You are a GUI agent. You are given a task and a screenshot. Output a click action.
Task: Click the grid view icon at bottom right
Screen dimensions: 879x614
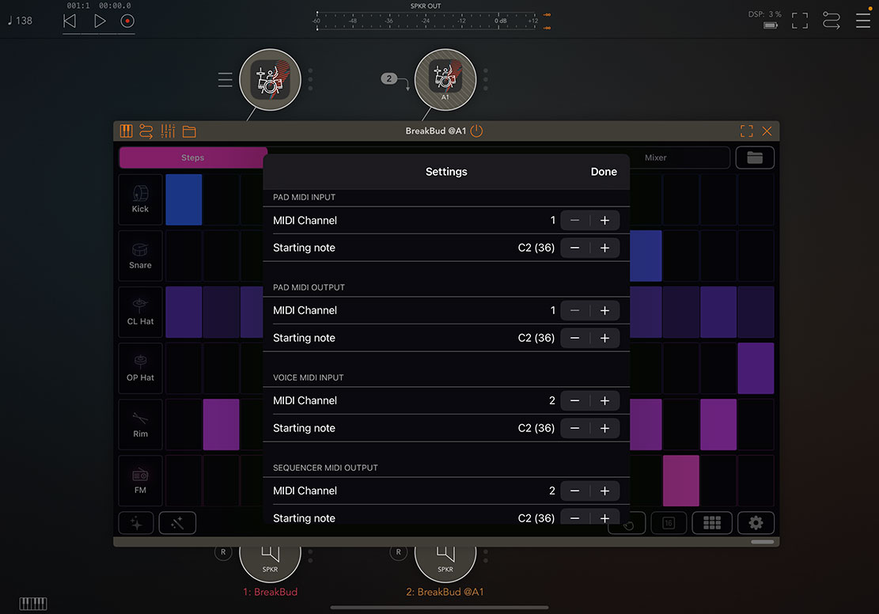tap(711, 523)
